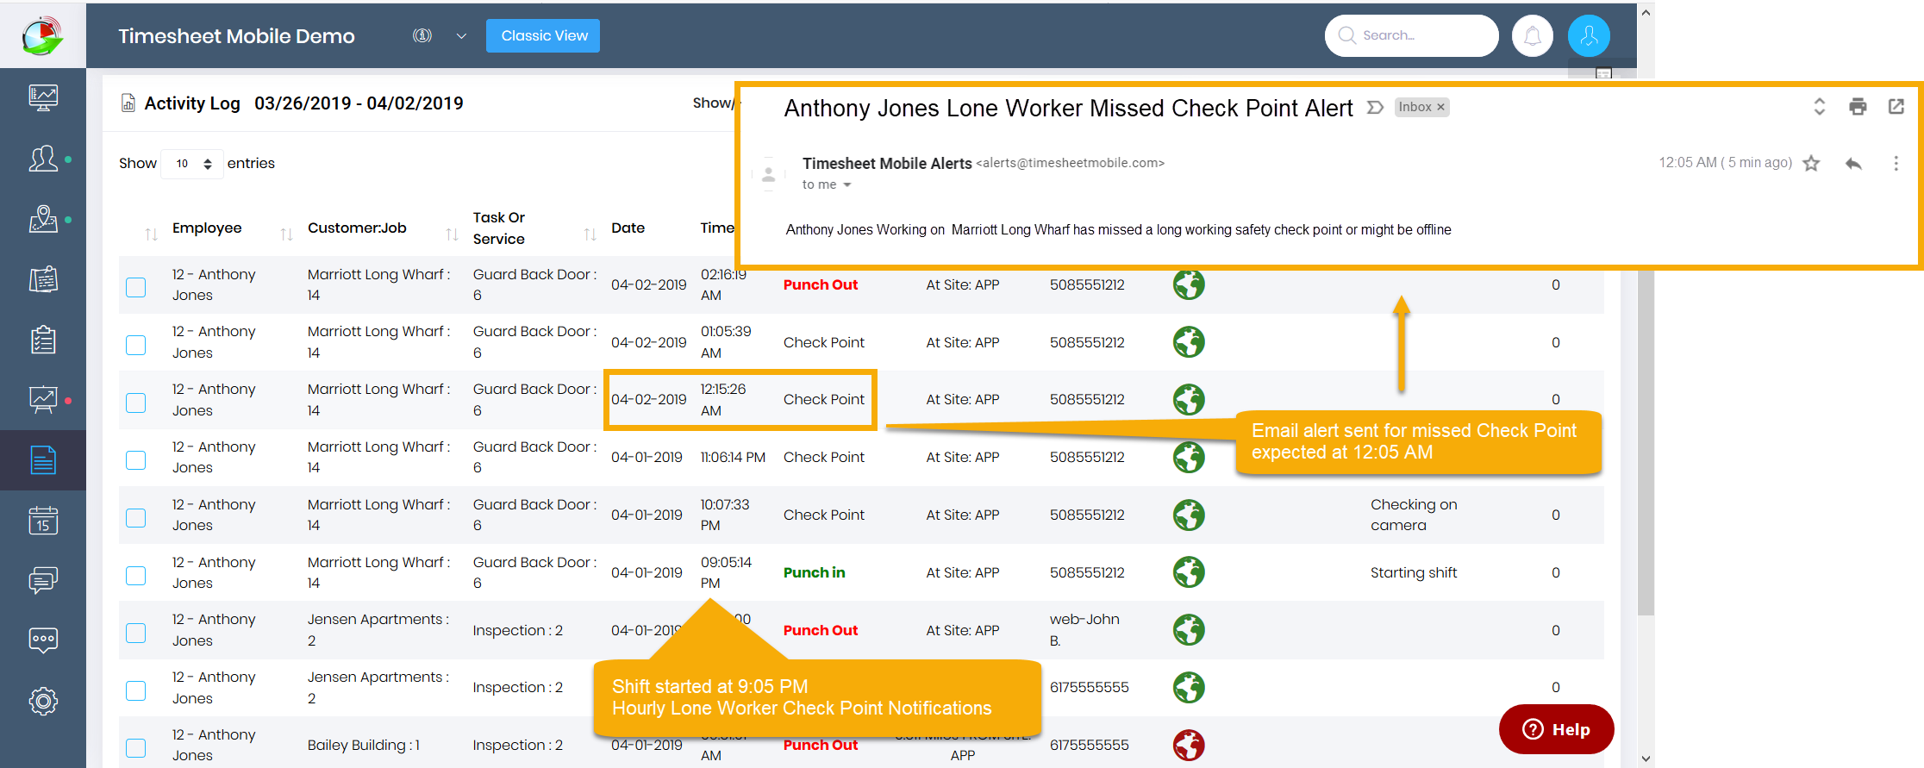1924x768 pixels.
Task: Tick checkbox for Bailey Building row
Action: pyautogui.click(x=136, y=748)
